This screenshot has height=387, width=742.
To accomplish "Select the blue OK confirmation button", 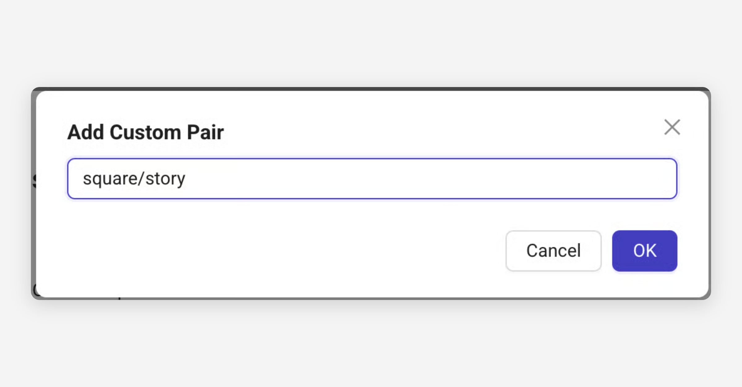I will (x=645, y=251).
